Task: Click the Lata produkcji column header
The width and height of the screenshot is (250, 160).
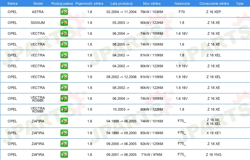Action: tap(121, 4)
